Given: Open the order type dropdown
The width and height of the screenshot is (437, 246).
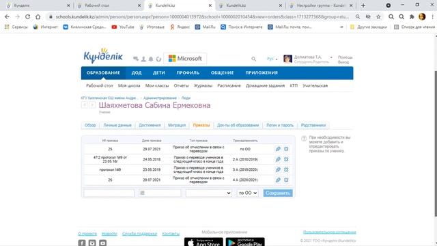Looking at the screenshot, I should [x=209, y=193].
